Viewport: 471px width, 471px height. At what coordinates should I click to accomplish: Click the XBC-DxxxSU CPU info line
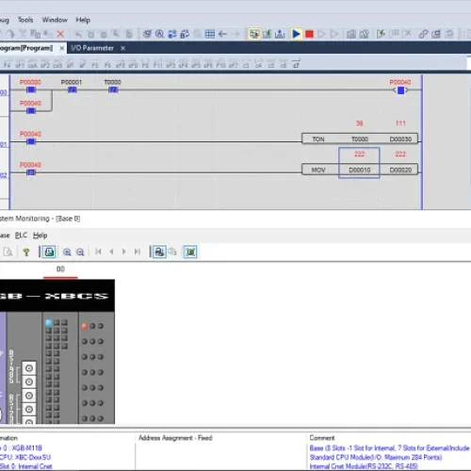click(x=25, y=457)
